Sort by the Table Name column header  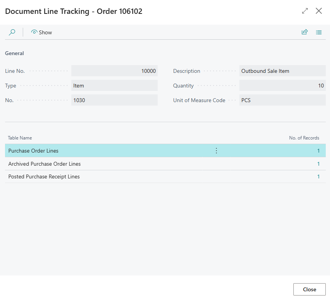[20, 138]
